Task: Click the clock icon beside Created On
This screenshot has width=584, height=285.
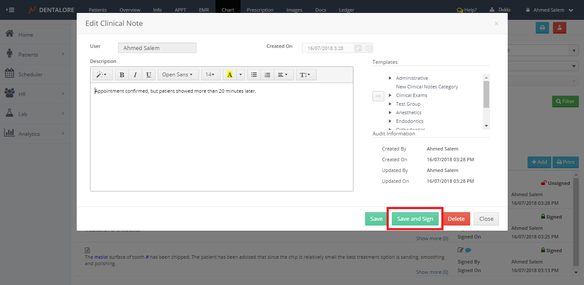Action: tap(369, 48)
